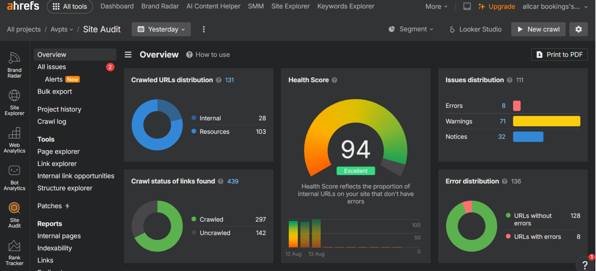This screenshot has width=596, height=271.
Task: Open Brand Radar in top navigation
Action: pos(160,6)
